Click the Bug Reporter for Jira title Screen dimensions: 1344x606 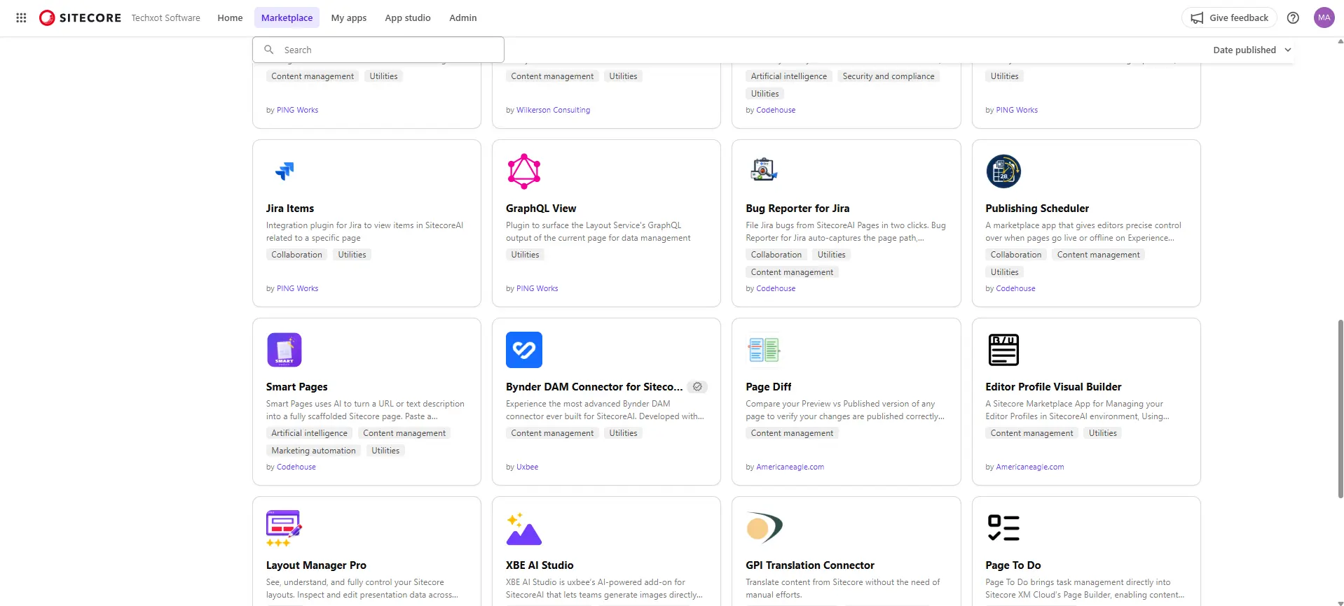[x=797, y=209]
